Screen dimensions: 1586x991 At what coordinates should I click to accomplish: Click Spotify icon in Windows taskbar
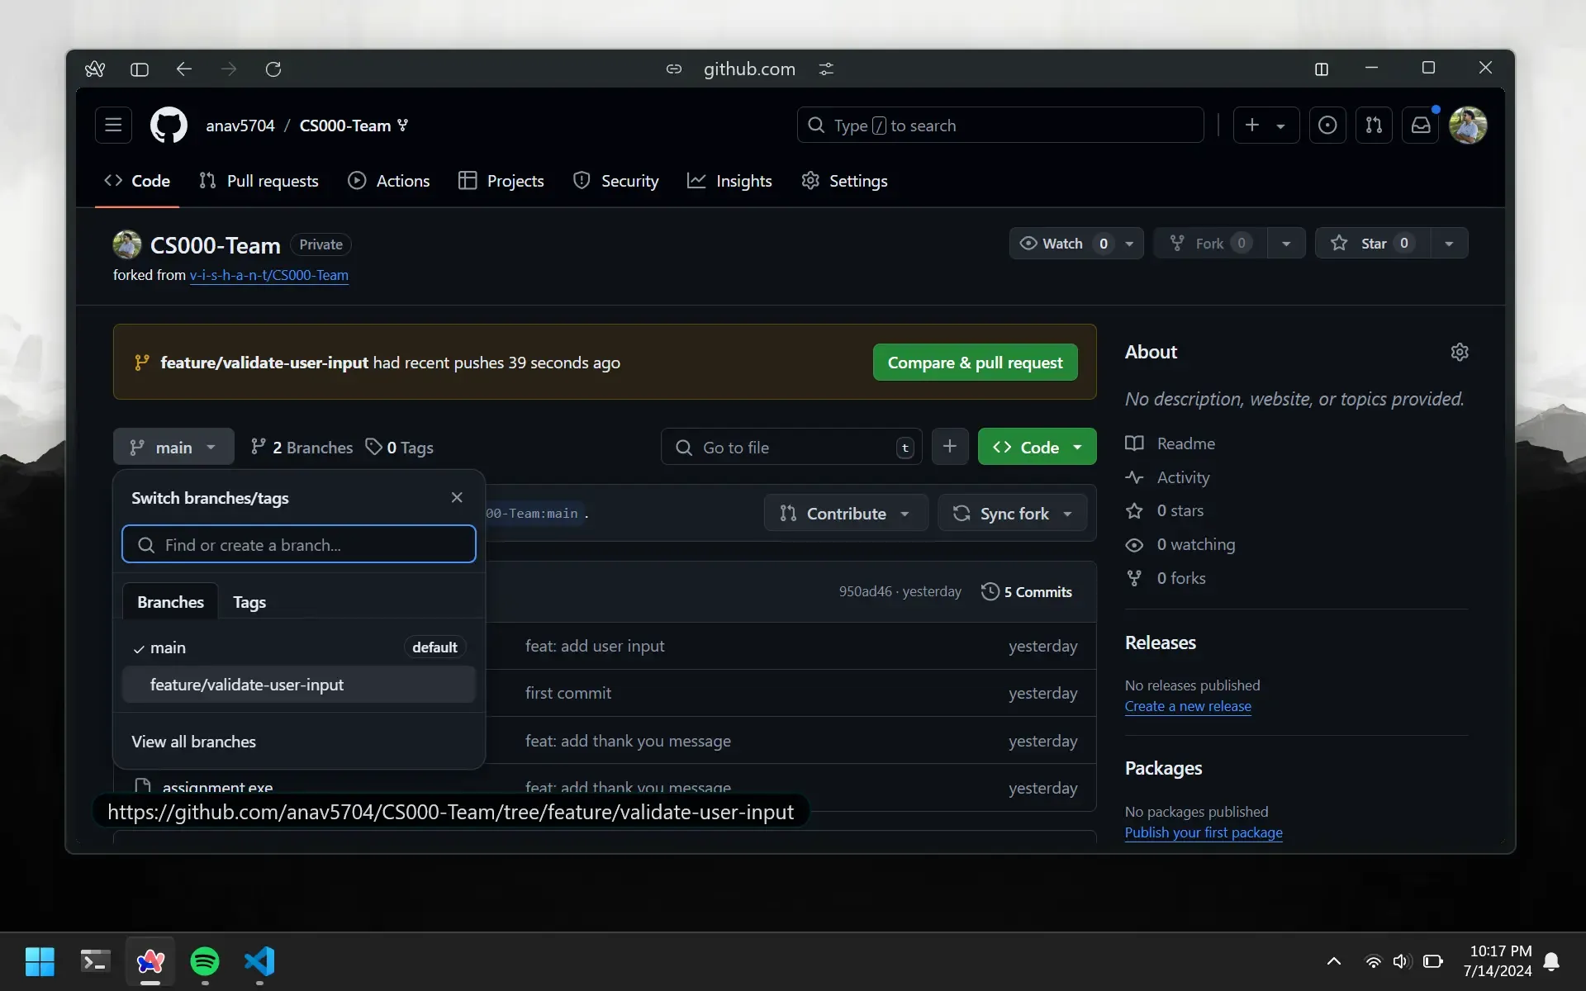pyautogui.click(x=204, y=962)
